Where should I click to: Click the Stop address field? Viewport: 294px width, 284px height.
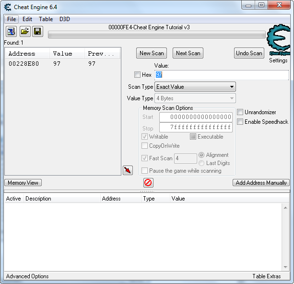[196, 128]
